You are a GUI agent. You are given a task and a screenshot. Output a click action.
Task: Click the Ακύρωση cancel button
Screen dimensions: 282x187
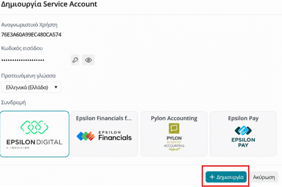(x=264, y=177)
